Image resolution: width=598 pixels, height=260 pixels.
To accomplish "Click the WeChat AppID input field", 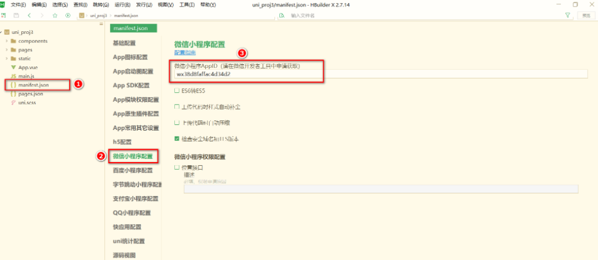I will point(381,74).
